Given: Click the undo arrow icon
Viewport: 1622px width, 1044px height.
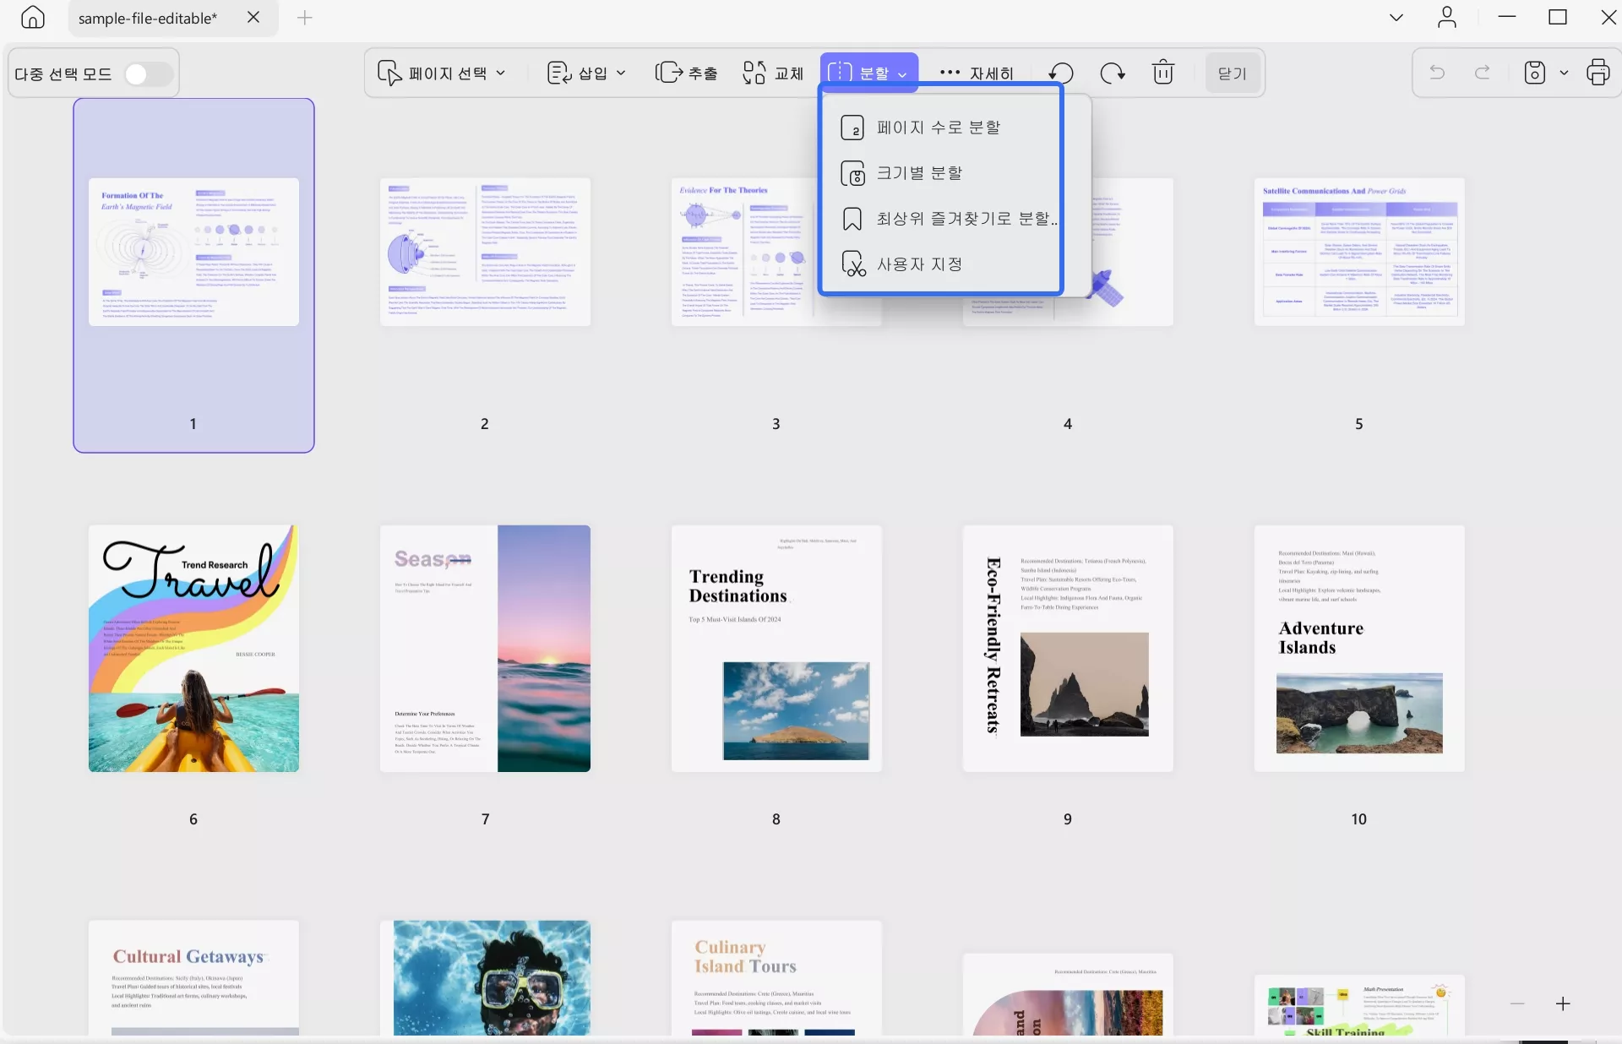Looking at the screenshot, I should tap(1437, 73).
